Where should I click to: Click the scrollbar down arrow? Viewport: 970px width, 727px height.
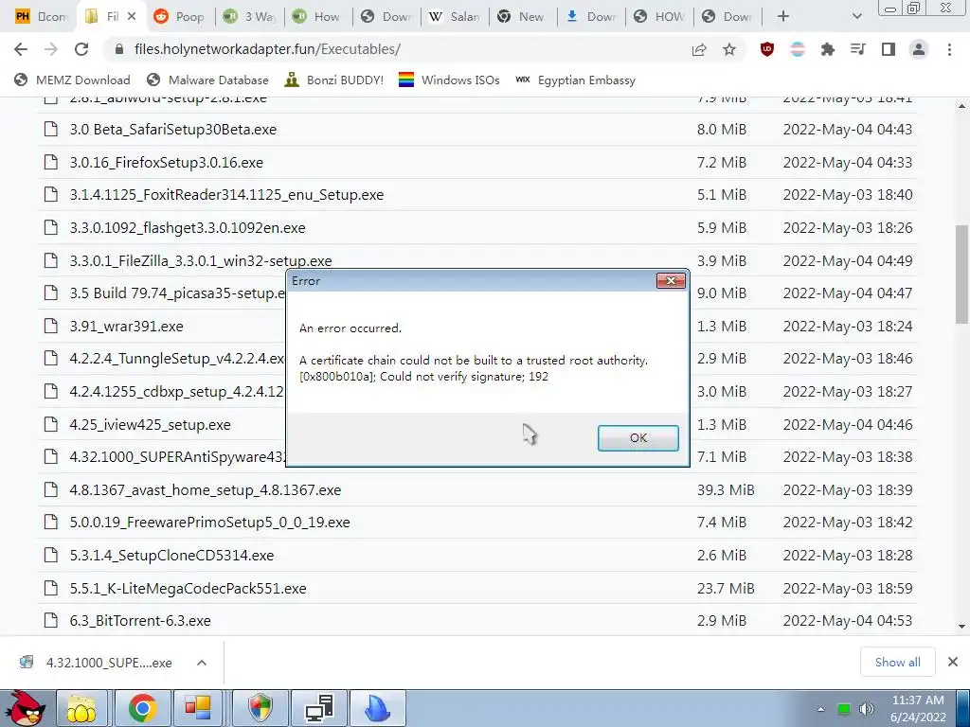[x=961, y=627]
